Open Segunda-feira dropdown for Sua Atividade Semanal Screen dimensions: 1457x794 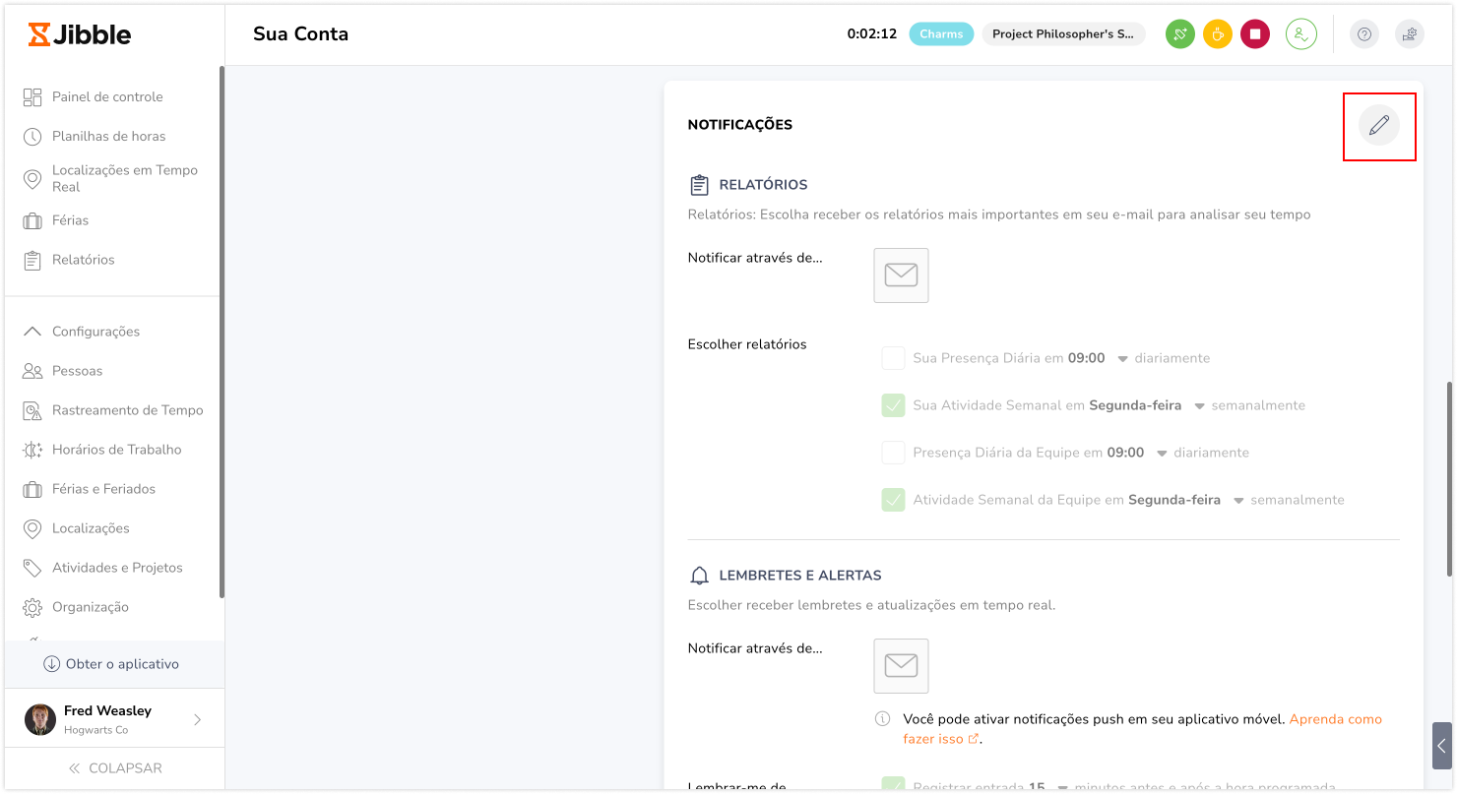[1199, 406]
